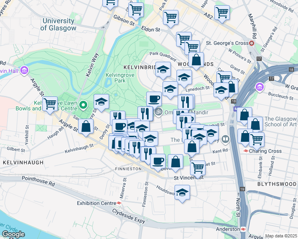The height and width of the screenshot is (239, 298).
Task: Select the Exhibition Centre label
Action: [x=96, y=203]
